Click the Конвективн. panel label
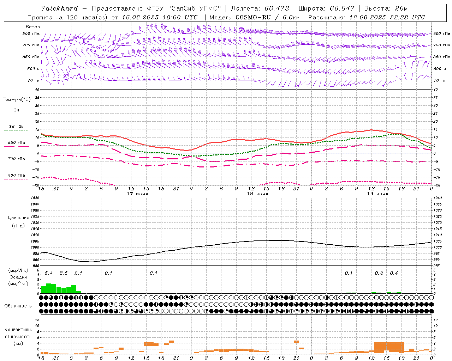The width and height of the screenshot is (452, 361). tap(18, 330)
